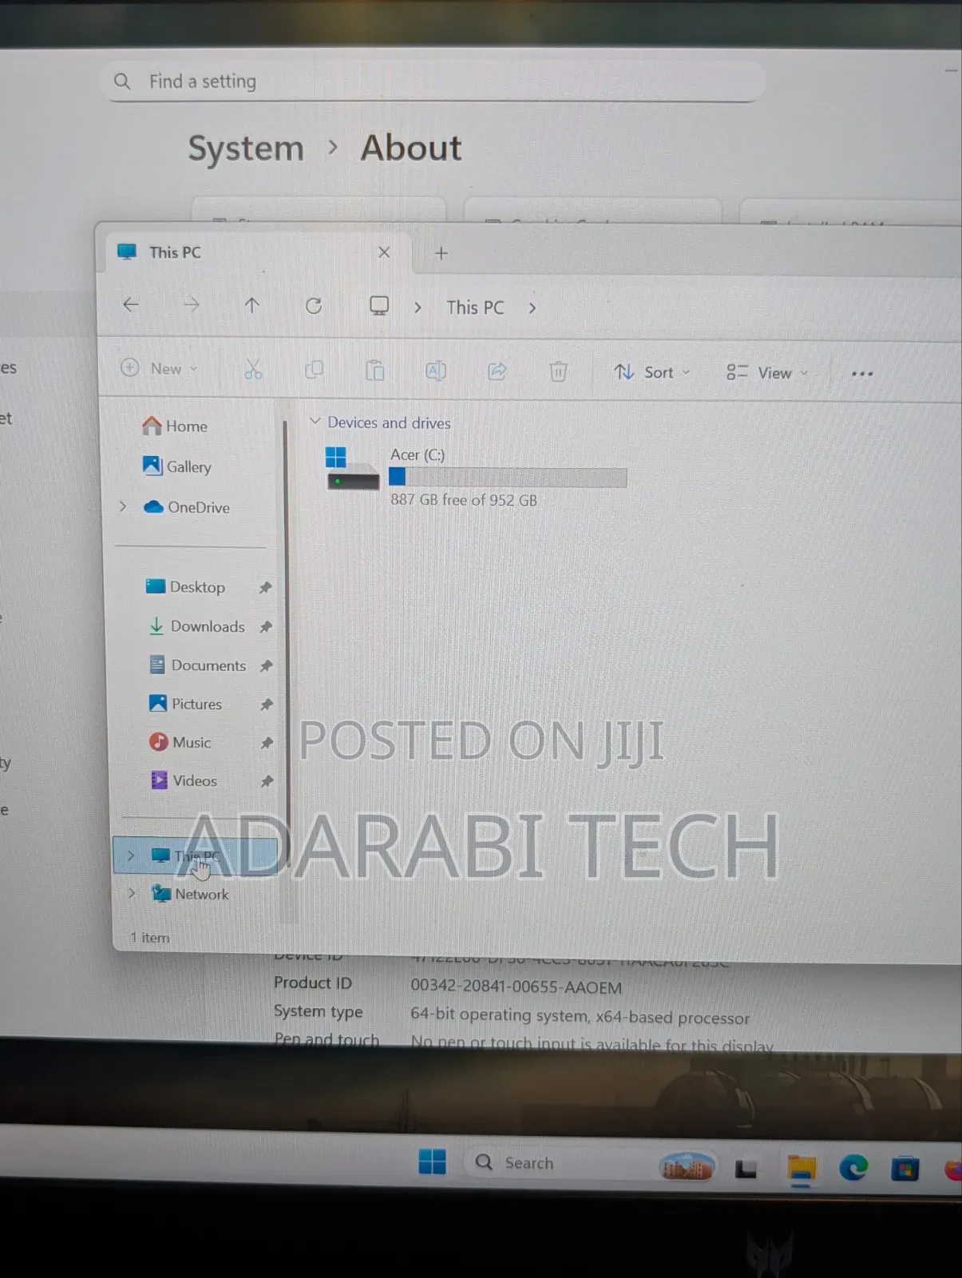The height and width of the screenshot is (1278, 962).
Task: Click the Paste clipboard icon
Action: [374, 371]
